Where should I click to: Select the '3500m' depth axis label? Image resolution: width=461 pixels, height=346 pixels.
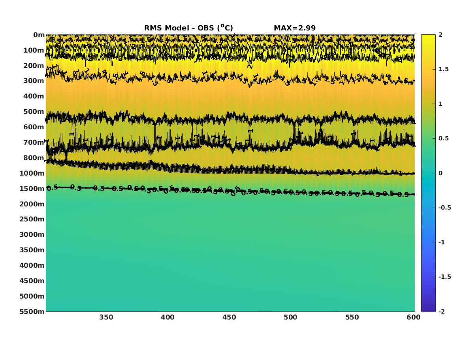pyautogui.click(x=32, y=250)
